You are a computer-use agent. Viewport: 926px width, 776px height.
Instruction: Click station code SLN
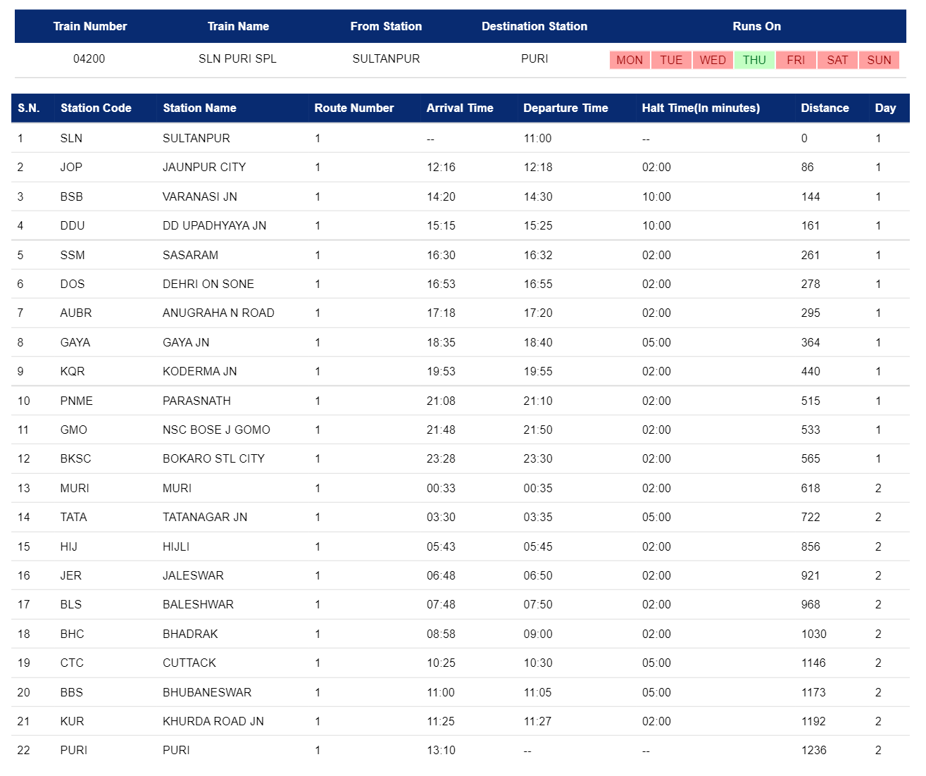(71, 138)
